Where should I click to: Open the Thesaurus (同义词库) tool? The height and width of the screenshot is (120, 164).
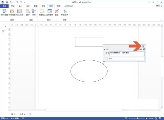(x=20, y=12)
